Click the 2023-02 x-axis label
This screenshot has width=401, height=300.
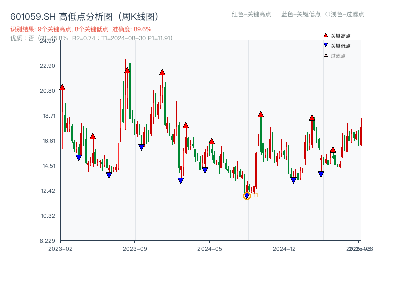point(61,247)
